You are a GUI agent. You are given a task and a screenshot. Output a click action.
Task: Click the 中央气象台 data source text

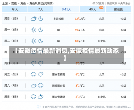[124, 3]
